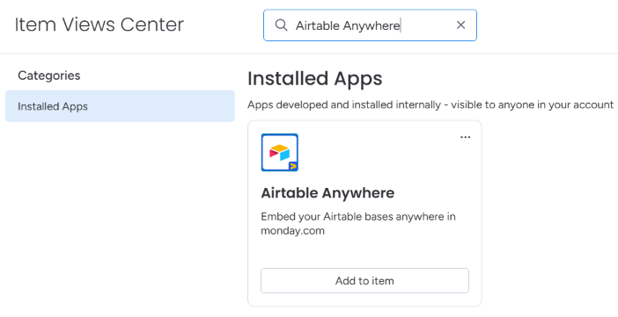Screen dimensions: 618x317
Task: Click the word 'Airtable' in search query
Action: point(318,25)
